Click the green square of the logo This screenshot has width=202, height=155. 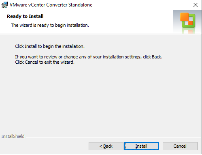tap(189, 22)
